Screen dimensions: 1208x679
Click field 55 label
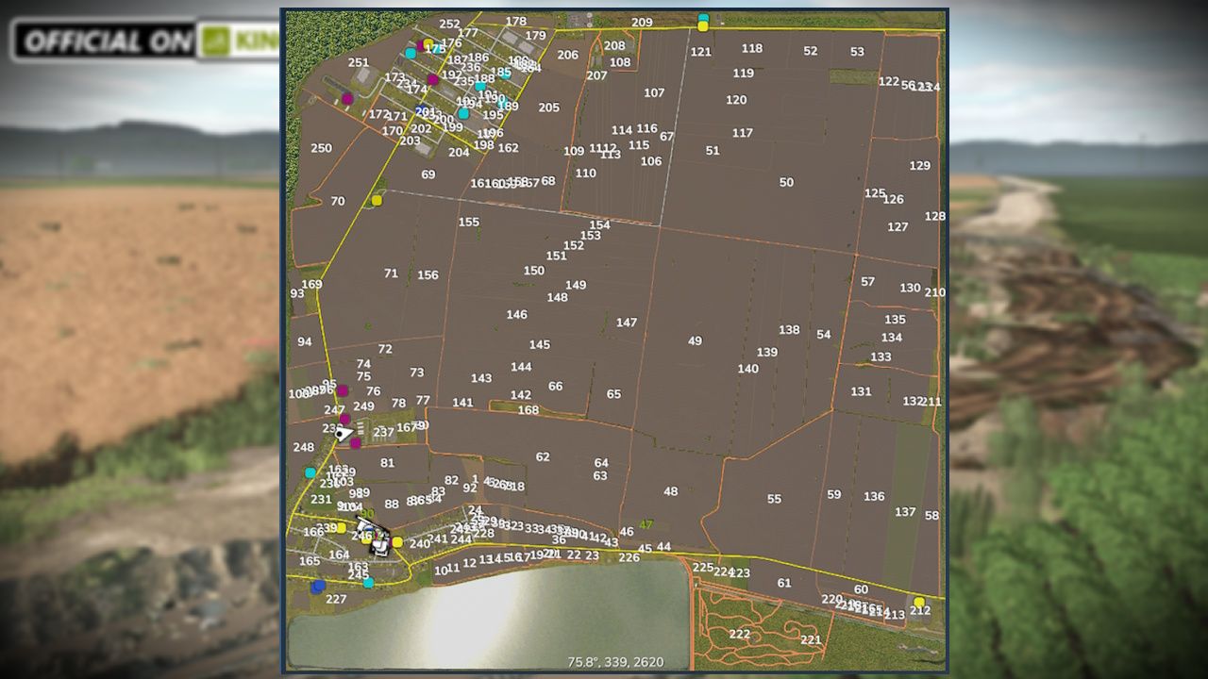[x=774, y=499]
